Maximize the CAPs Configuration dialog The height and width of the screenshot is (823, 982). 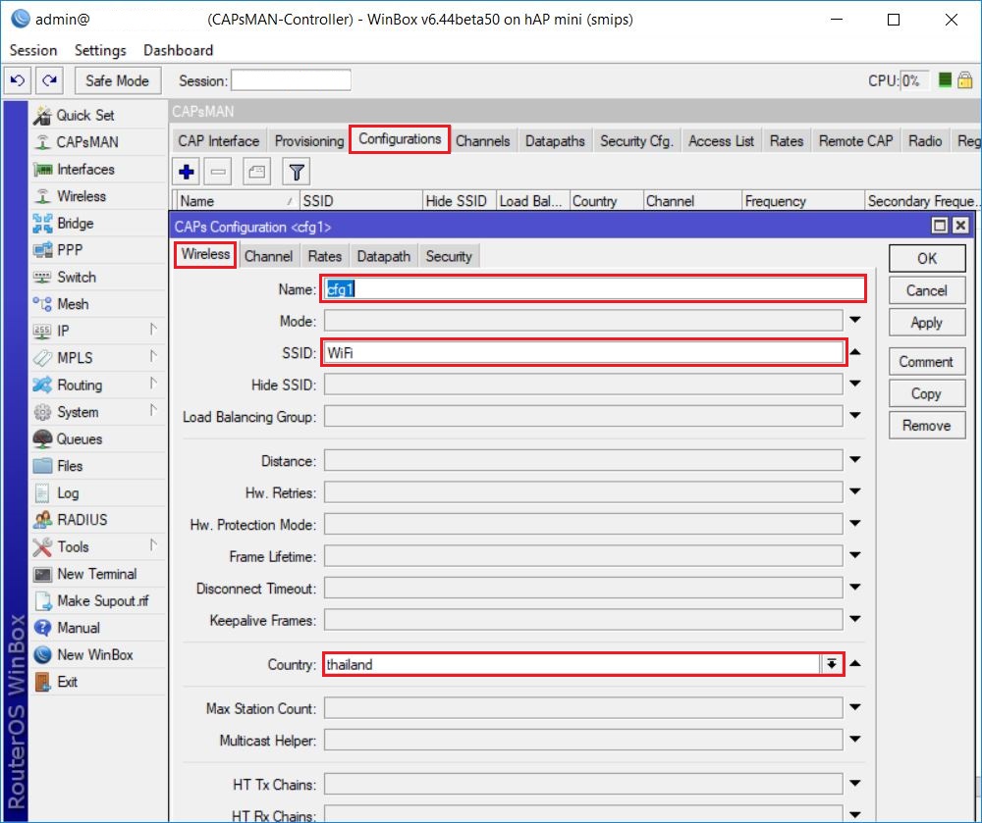940,226
